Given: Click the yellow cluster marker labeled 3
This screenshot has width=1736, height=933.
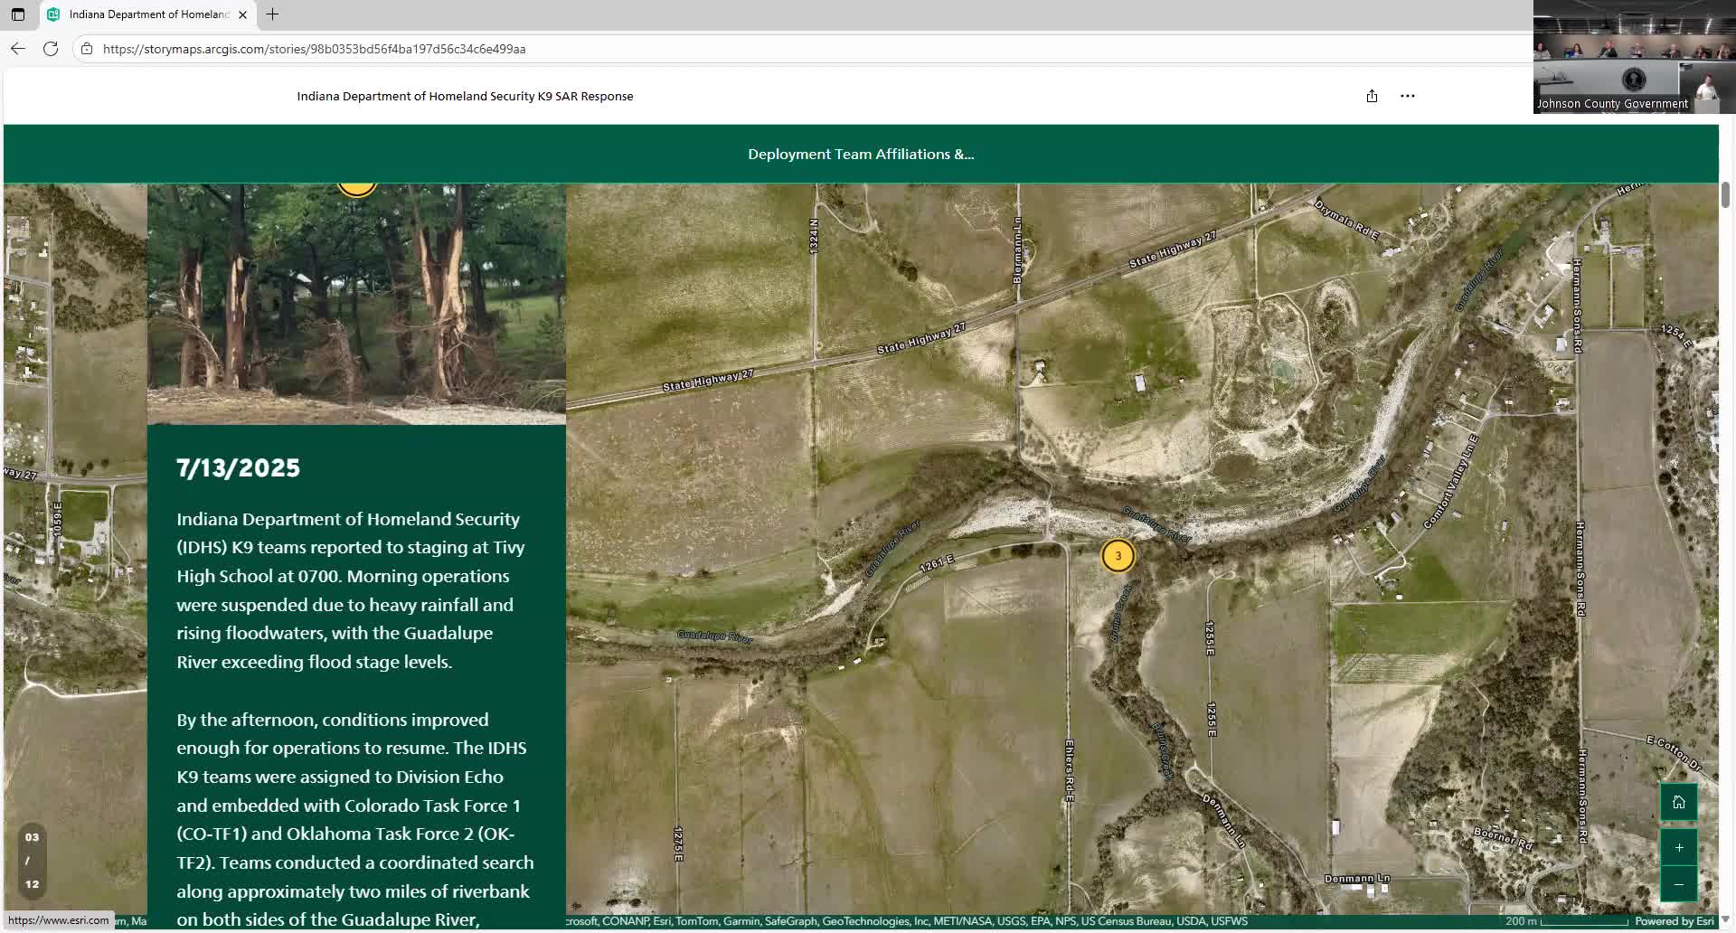Looking at the screenshot, I should [x=1118, y=556].
